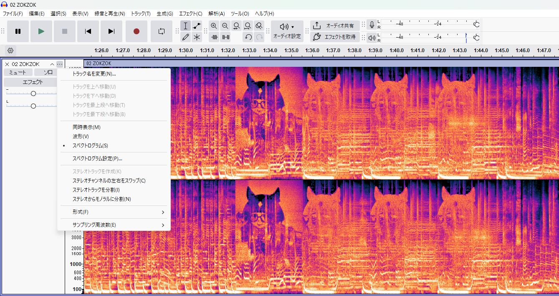Open timeline options gear icon
Image resolution: width=559 pixels, height=296 pixels.
10,51
